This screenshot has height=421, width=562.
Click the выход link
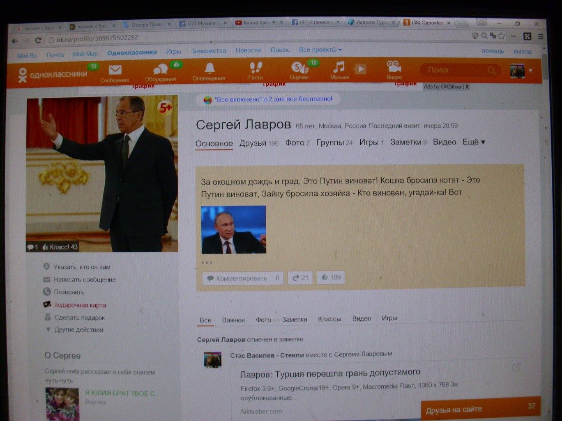pyautogui.click(x=522, y=51)
